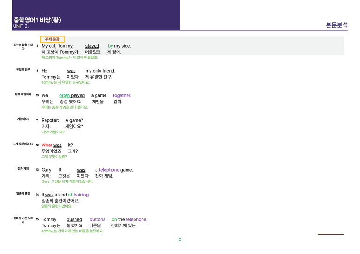This screenshot has height=254, width=360.
Task: Click the 본문분석 heading at right
Action: click(337, 25)
